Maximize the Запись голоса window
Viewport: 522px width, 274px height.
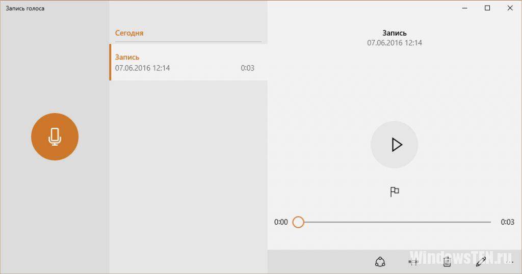pyautogui.click(x=487, y=8)
